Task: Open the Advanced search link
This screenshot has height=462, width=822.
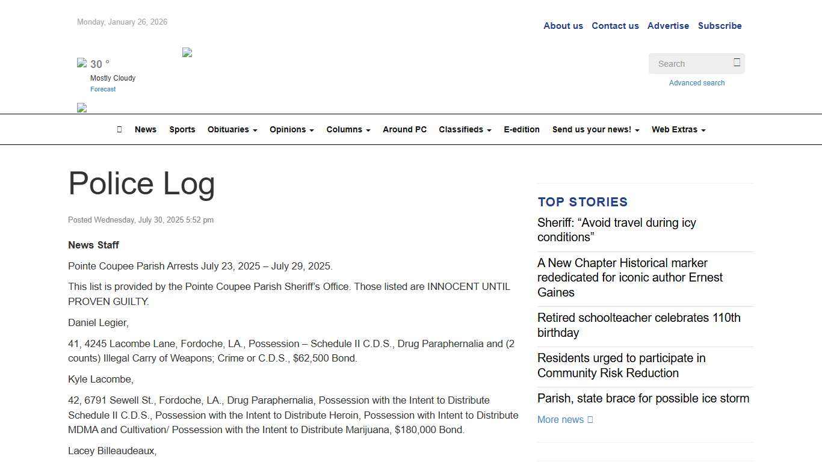Action: (696, 83)
